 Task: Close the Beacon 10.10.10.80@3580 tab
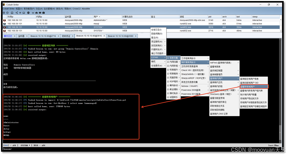(136, 36)
